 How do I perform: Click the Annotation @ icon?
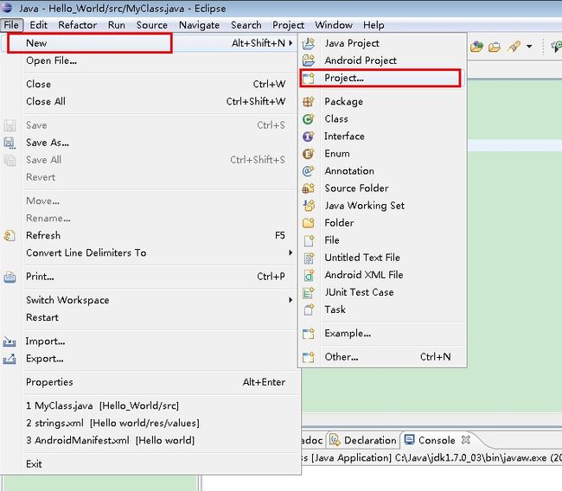click(x=309, y=171)
